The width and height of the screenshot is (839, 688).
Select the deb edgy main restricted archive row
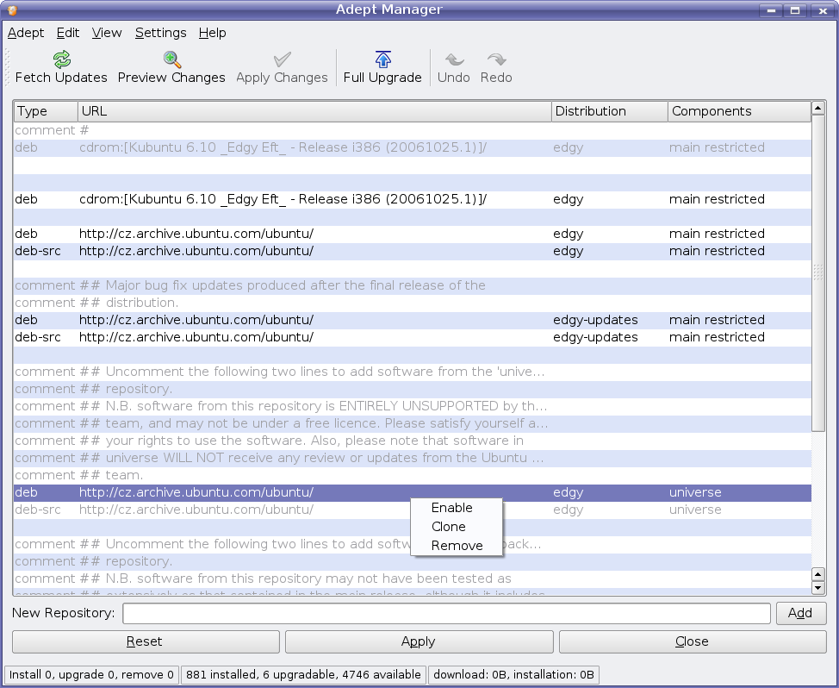[413, 234]
